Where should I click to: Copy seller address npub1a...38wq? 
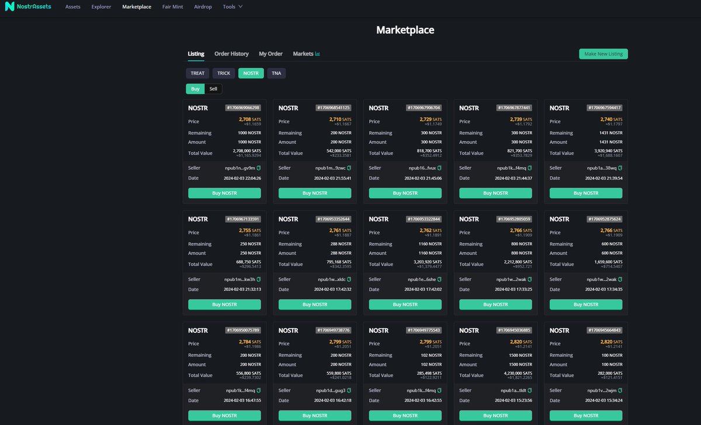620,168
